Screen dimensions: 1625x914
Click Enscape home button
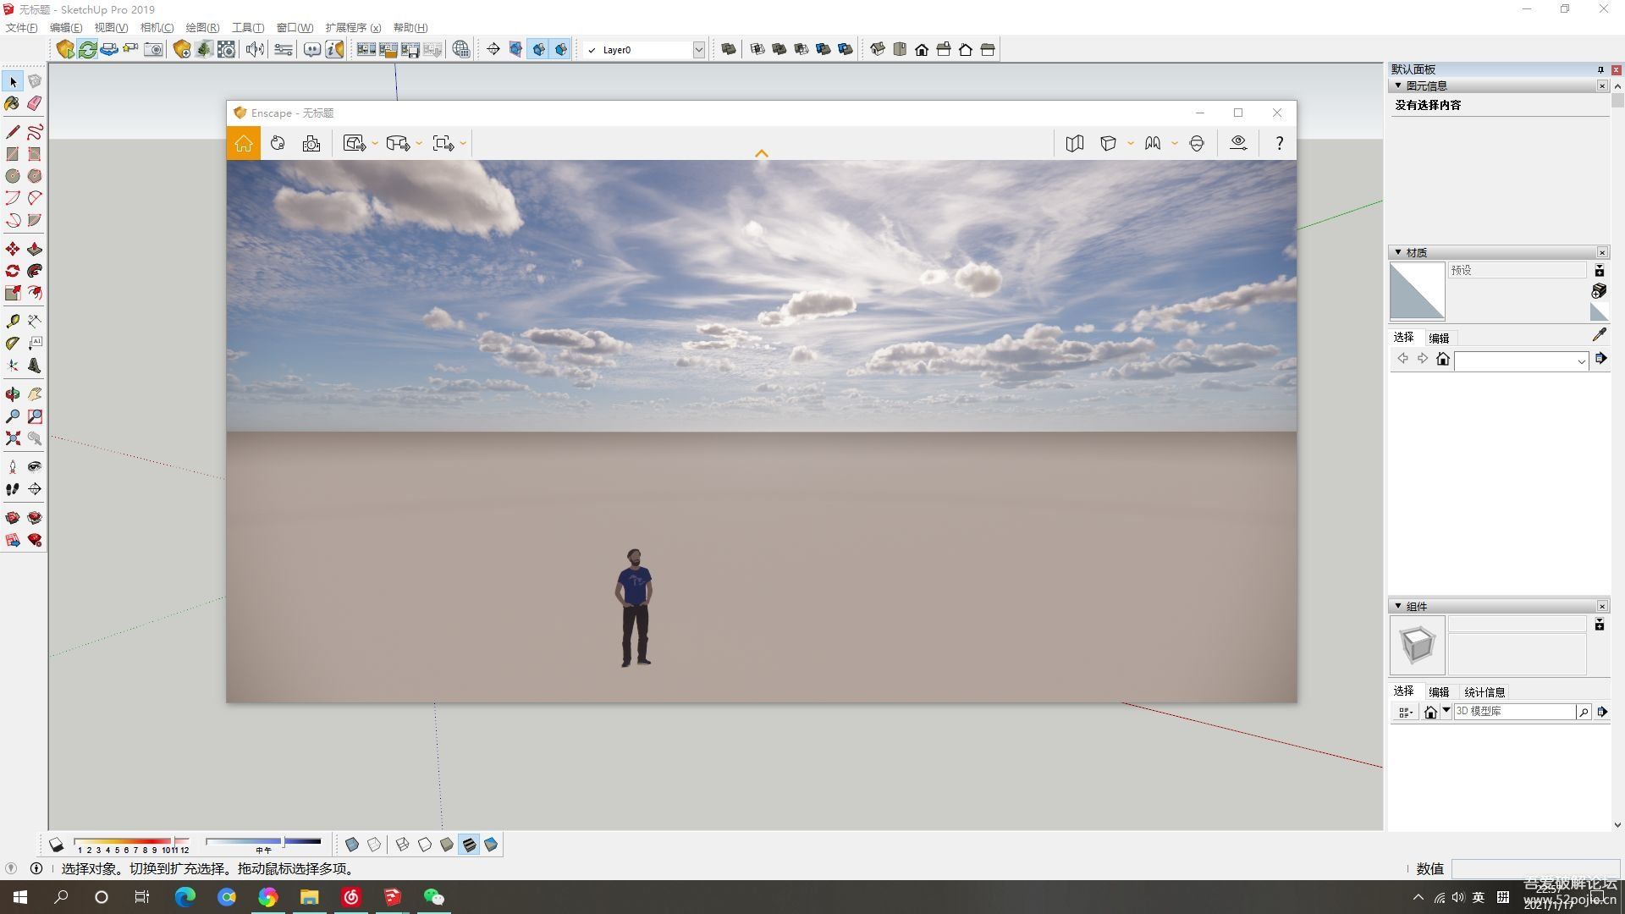pos(244,143)
